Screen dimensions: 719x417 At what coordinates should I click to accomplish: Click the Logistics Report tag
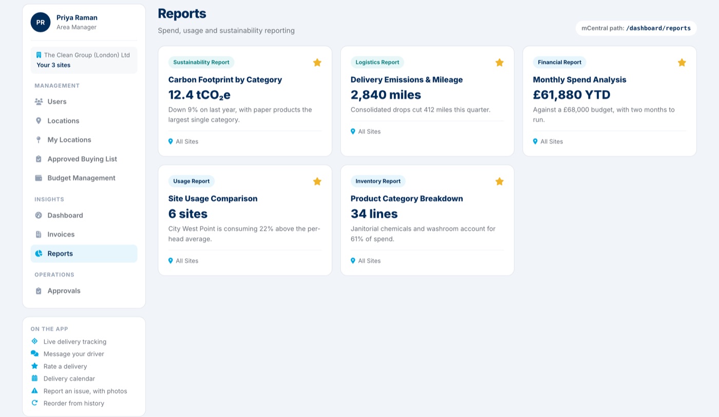377,62
